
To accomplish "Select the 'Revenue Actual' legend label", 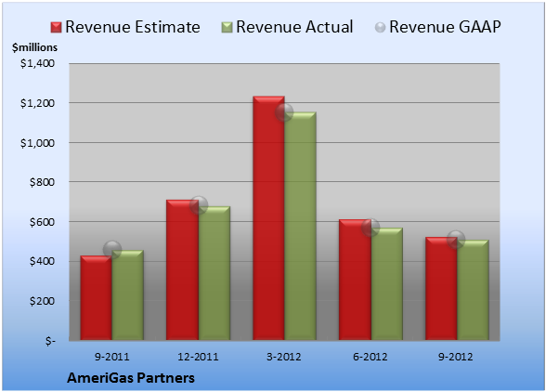I will (x=294, y=27).
